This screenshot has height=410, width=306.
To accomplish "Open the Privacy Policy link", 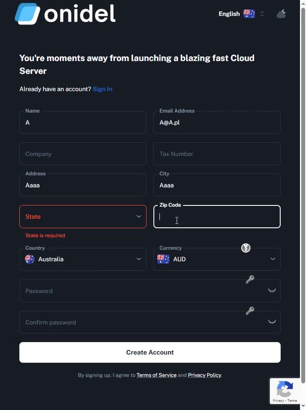I will tap(204, 375).
